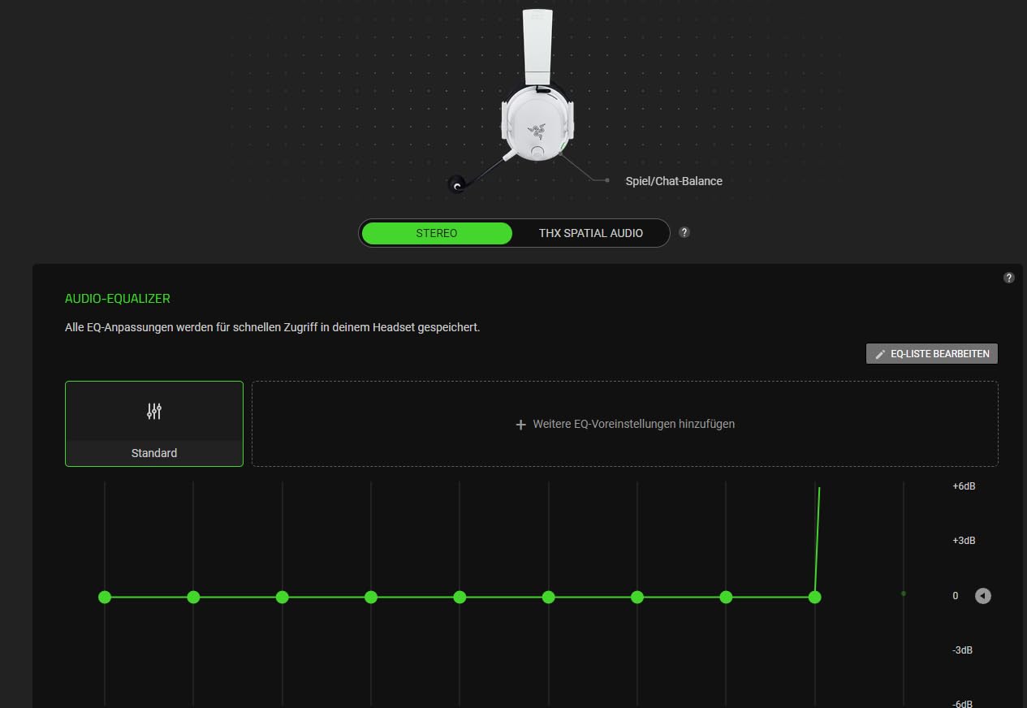Click the -3dB scale label

tap(964, 650)
